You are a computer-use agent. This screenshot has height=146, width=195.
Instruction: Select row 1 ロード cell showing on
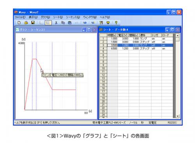tap(167, 39)
